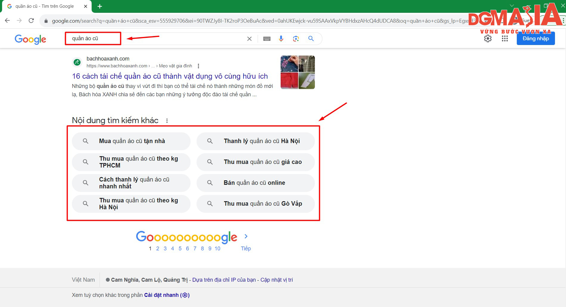Viewport: 566px width, 307px height.
Task: Open more options for bachhoaxanh result
Action: click(x=198, y=66)
